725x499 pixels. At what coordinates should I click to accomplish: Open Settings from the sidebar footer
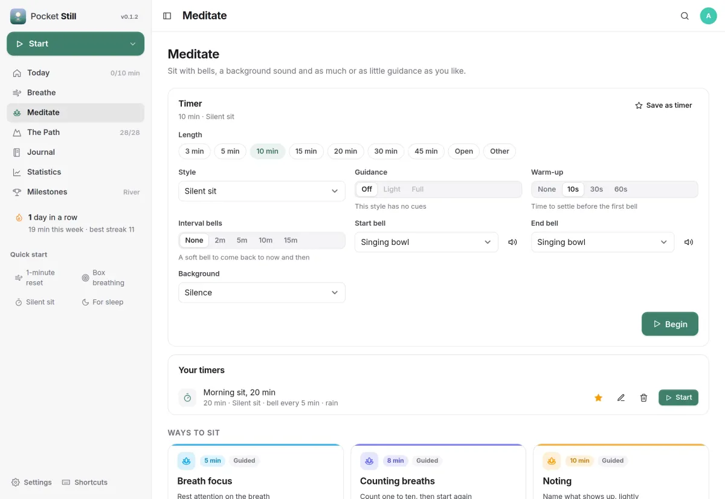pyautogui.click(x=31, y=482)
